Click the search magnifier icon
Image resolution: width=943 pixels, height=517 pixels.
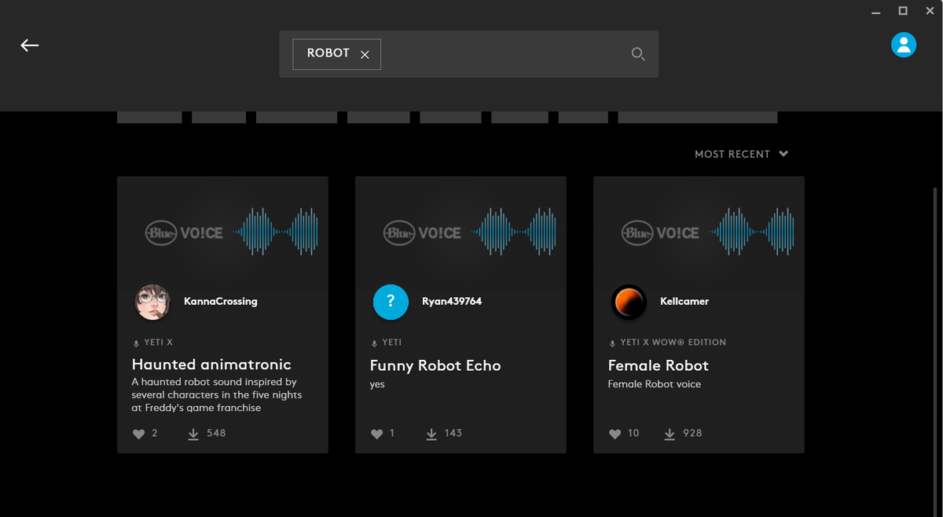[638, 53]
